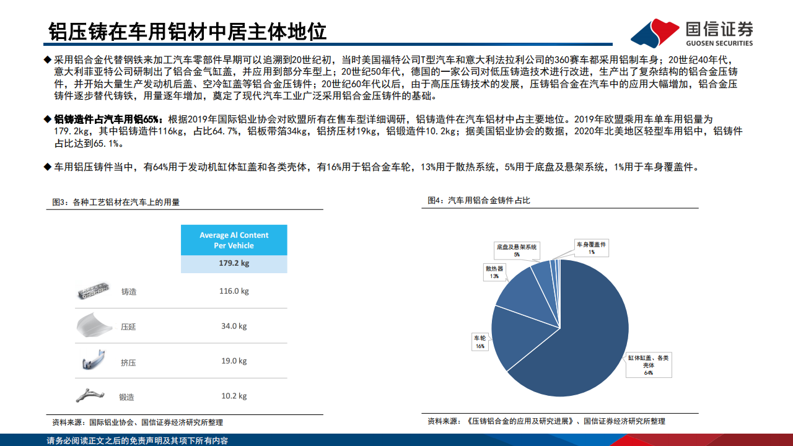Click the Average Al Content Per Vehicle header
The height and width of the screenshot is (446, 793).
click(234, 240)
